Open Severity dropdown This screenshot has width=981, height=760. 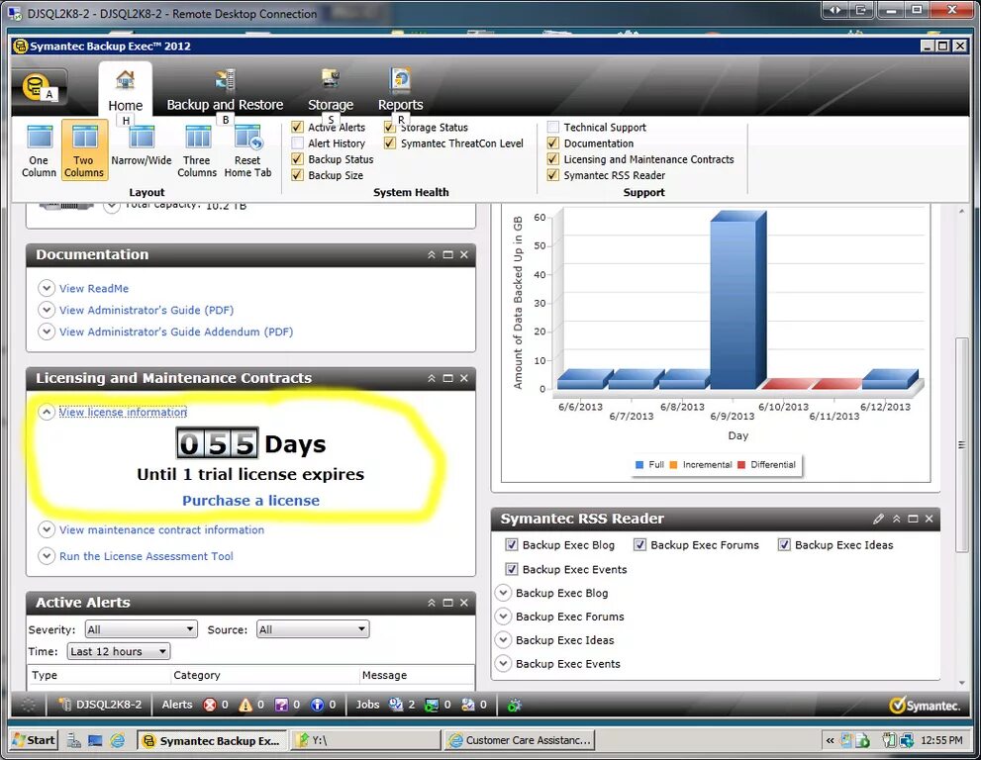pyautogui.click(x=142, y=629)
